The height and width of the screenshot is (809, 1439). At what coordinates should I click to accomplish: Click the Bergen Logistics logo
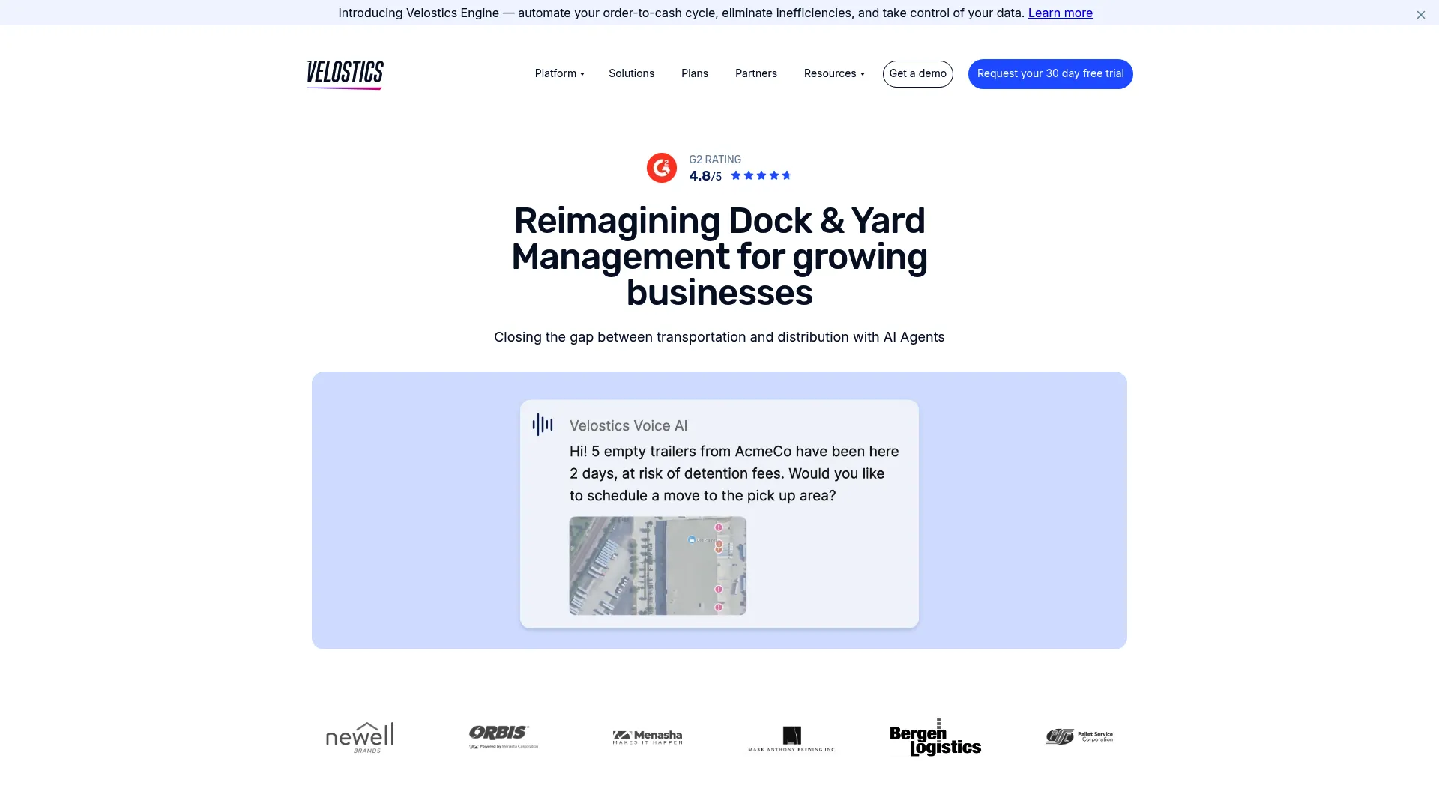point(935,738)
